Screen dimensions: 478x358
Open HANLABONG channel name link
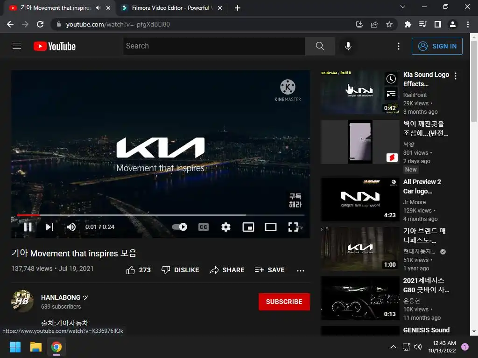(x=64, y=297)
